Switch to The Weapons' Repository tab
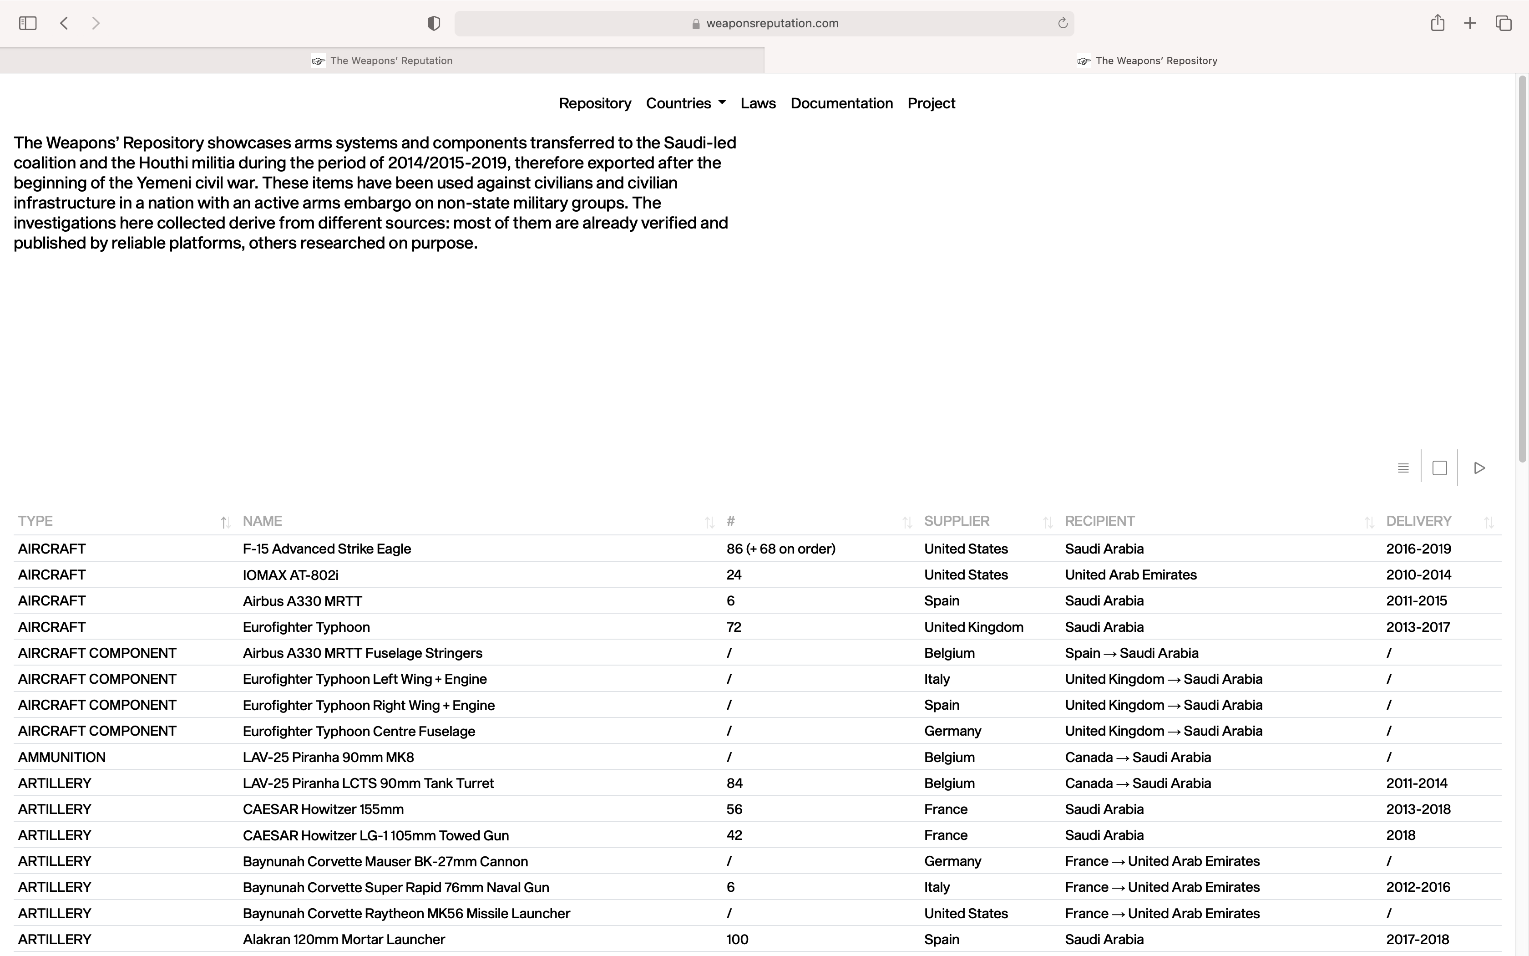The height and width of the screenshot is (956, 1529). pyautogui.click(x=1146, y=61)
